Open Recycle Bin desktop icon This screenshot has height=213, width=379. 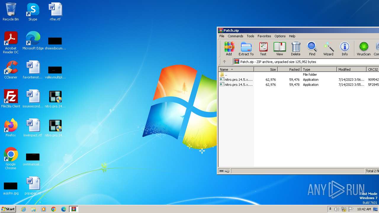pyautogui.click(x=11, y=12)
